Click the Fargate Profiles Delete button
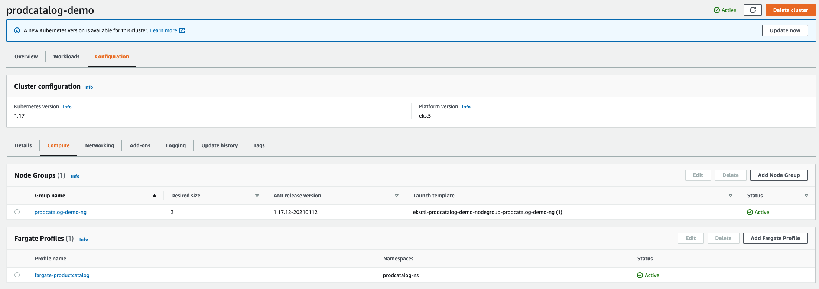 [x=723, y=238]
